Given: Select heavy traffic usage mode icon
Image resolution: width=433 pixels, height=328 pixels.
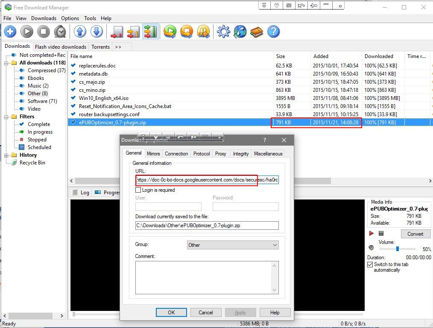Looking at the screenshot, I should (150, 32).
